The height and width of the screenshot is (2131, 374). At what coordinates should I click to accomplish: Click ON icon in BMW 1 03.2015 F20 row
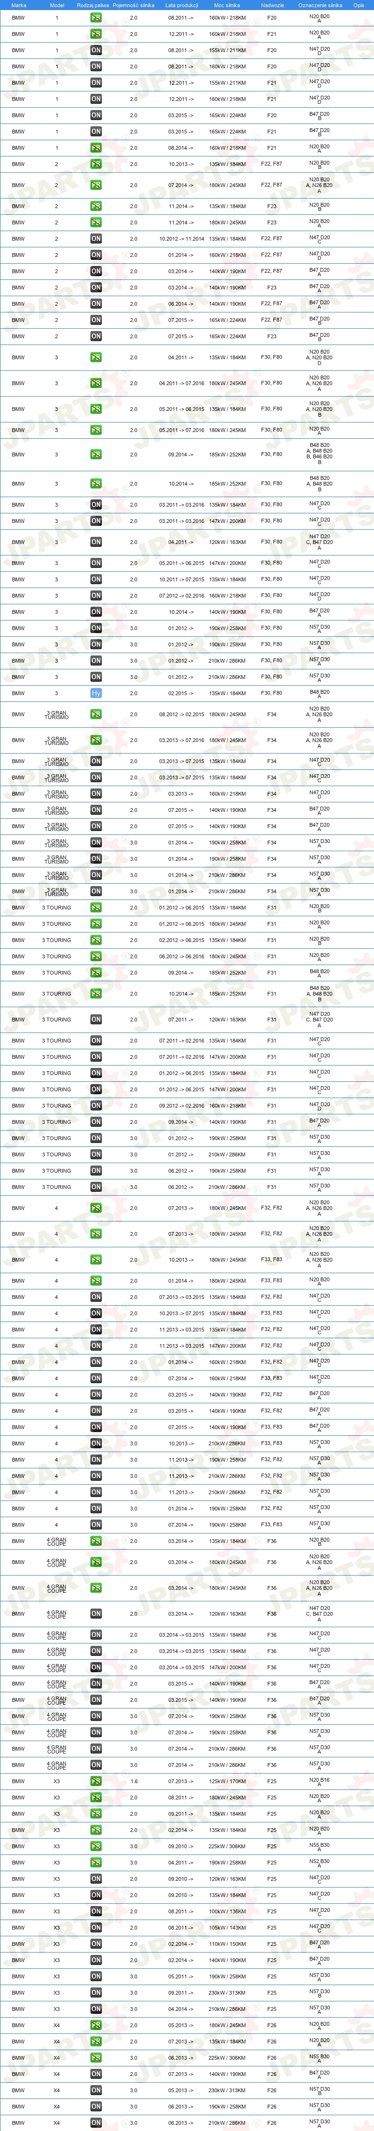tap(96, 115)
